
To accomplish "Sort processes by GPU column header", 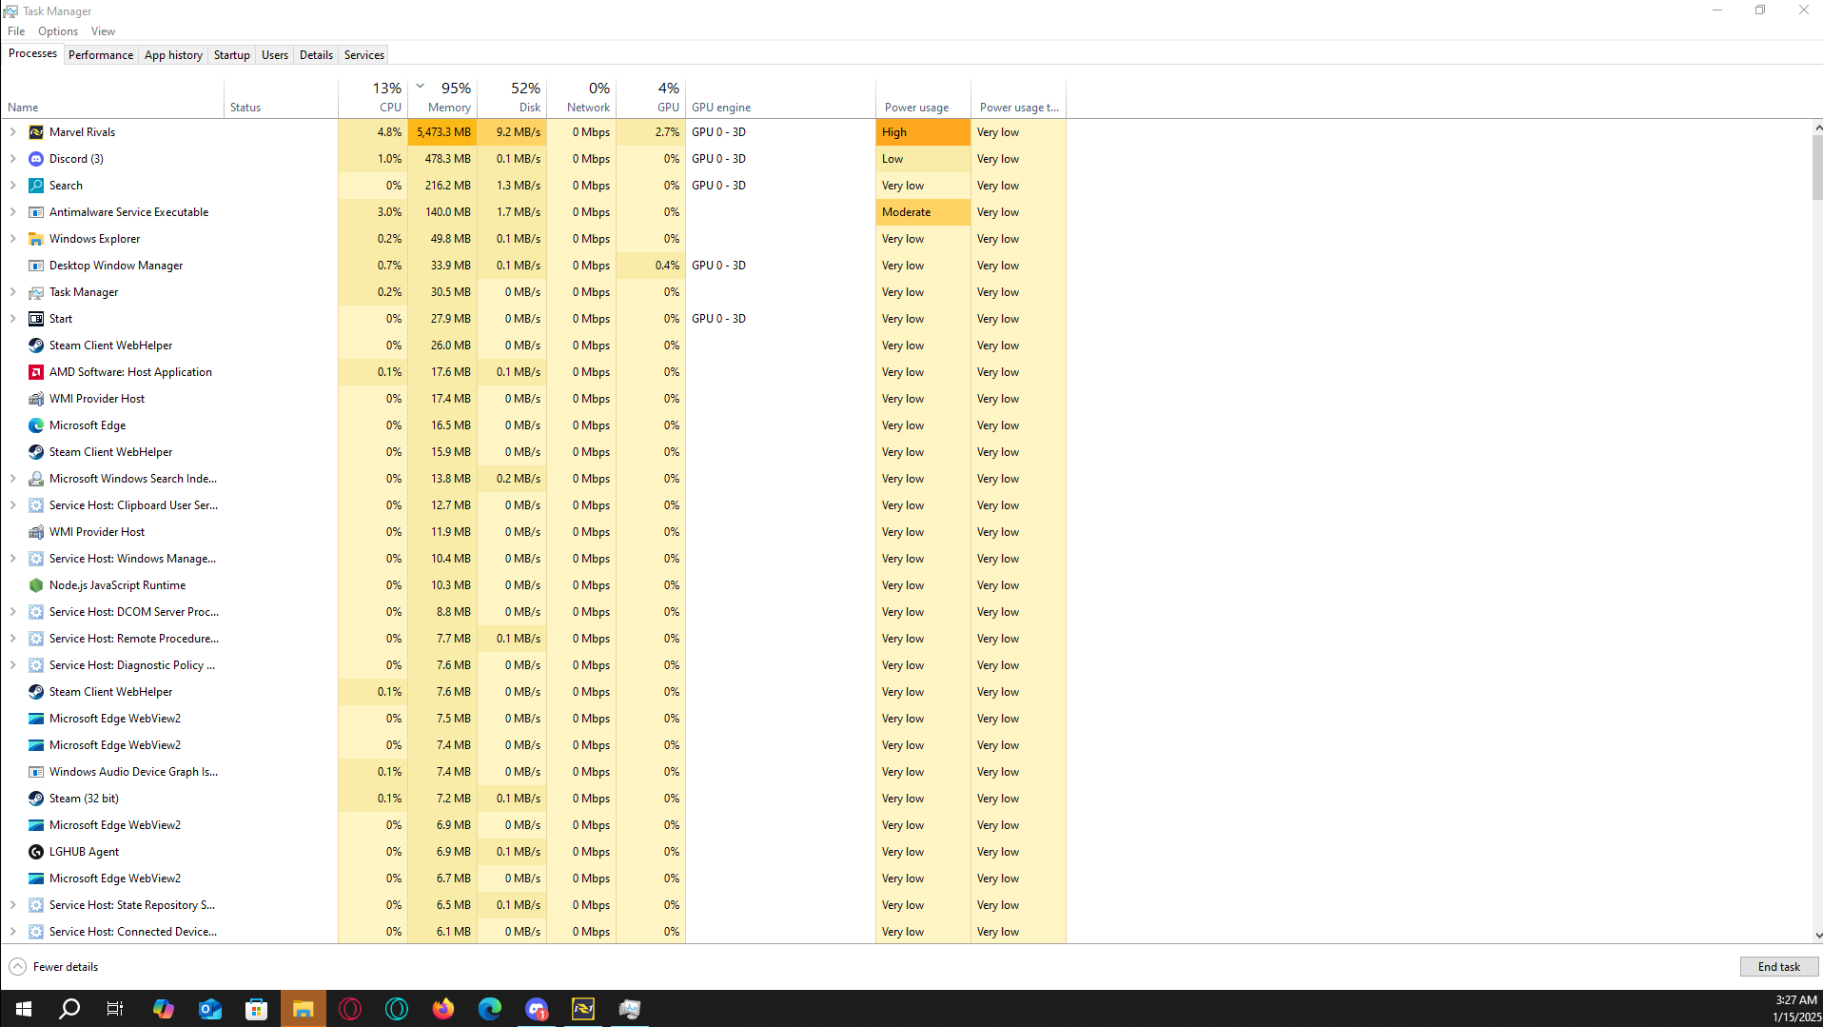I will (x=651, y=97).
